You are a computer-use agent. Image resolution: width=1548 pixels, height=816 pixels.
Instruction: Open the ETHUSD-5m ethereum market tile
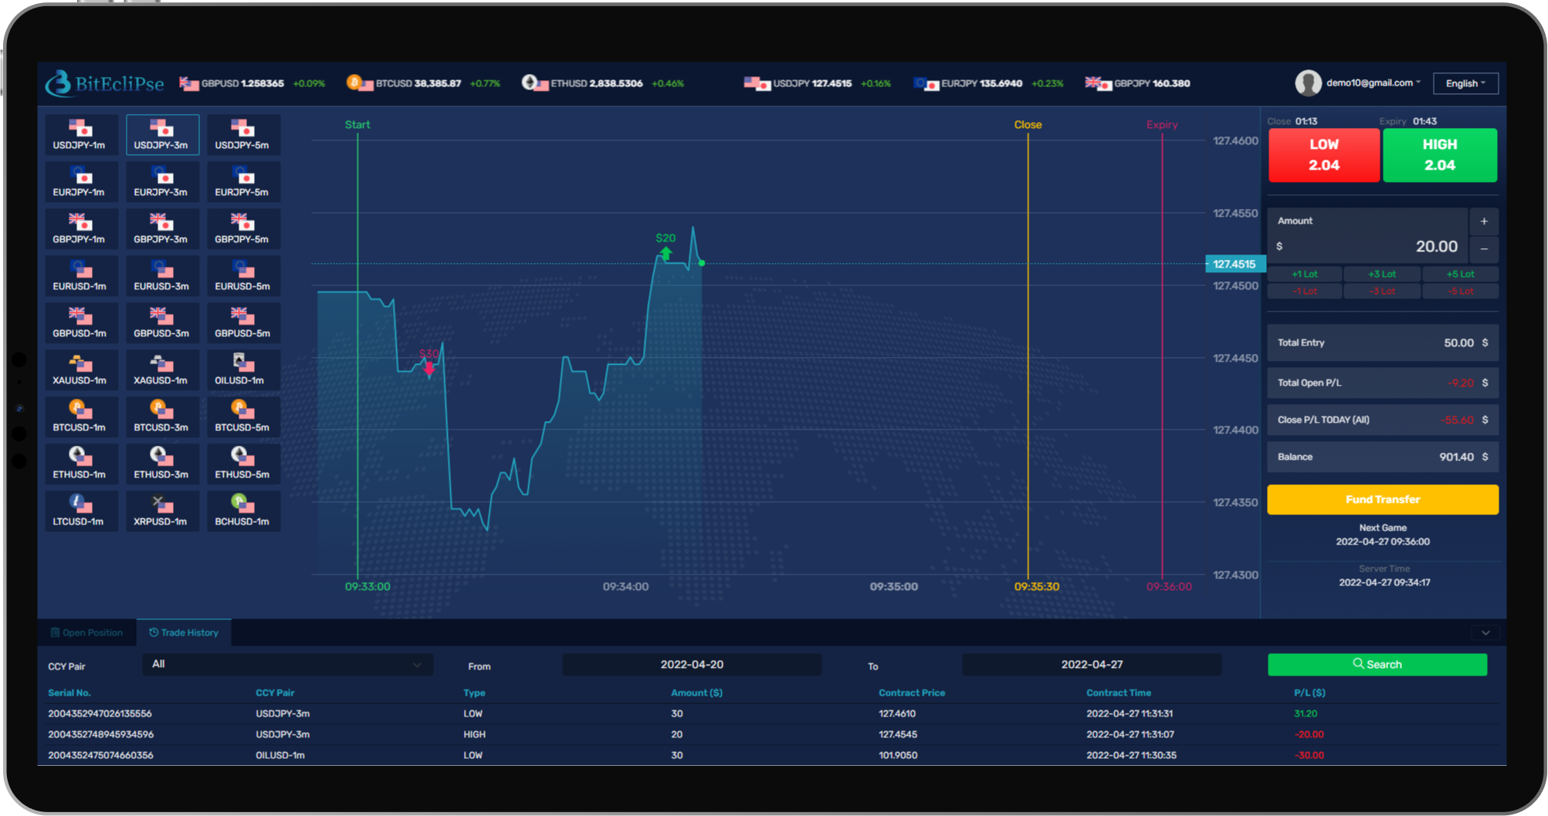pos(243,464)
